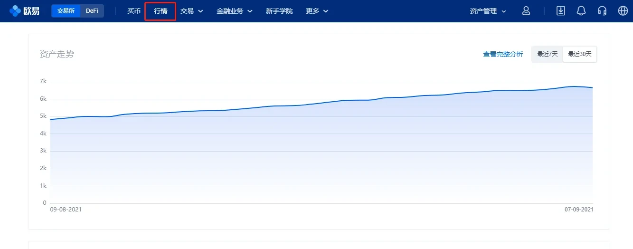Switch to DeFi mode

[92, 11]
